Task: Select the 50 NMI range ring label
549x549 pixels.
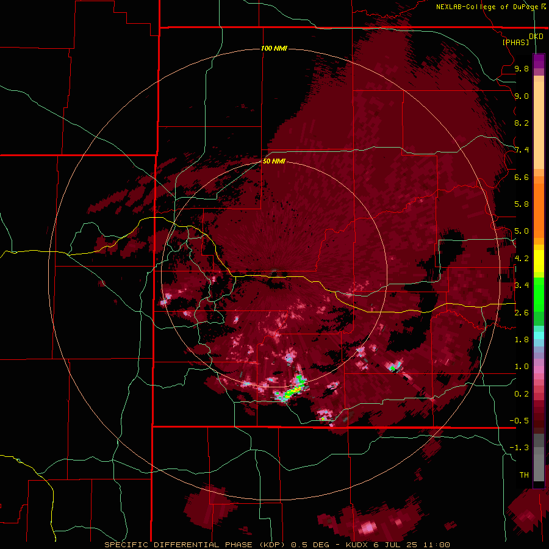Action: (x=274, y=161)
